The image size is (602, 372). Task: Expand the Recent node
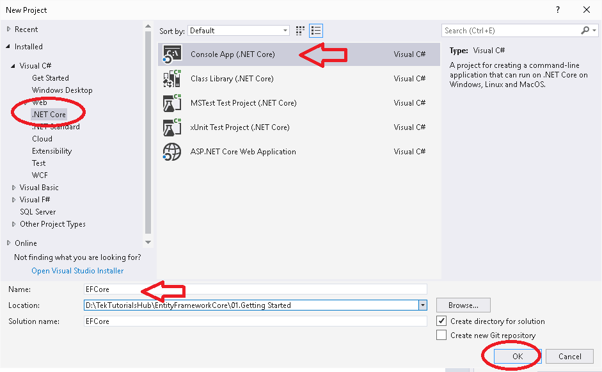click(x=8, y=29)
